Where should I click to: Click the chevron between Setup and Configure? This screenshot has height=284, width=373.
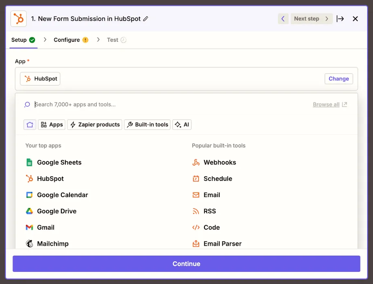click(x=45, y=39)
